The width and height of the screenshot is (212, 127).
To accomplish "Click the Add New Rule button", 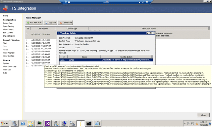I will (x=34, y=22).
